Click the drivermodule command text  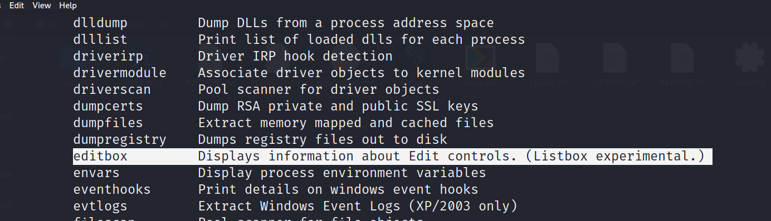tap(120, 73)
